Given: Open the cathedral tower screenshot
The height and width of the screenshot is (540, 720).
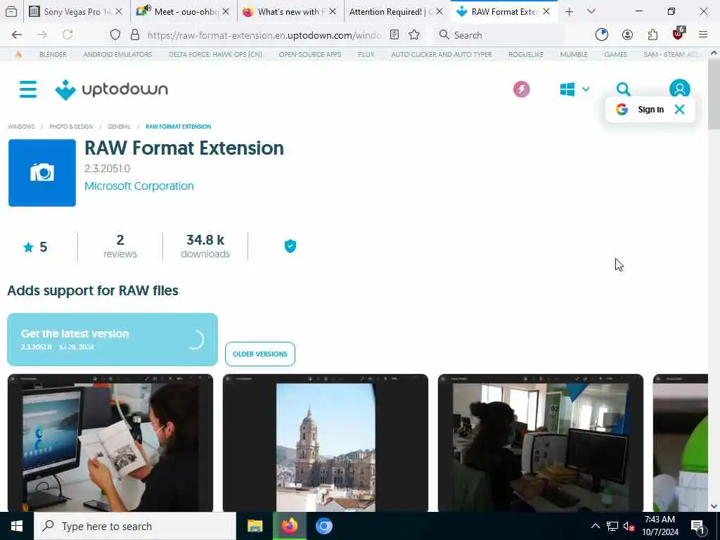Looking at the screenshot, I should point(326,443).
